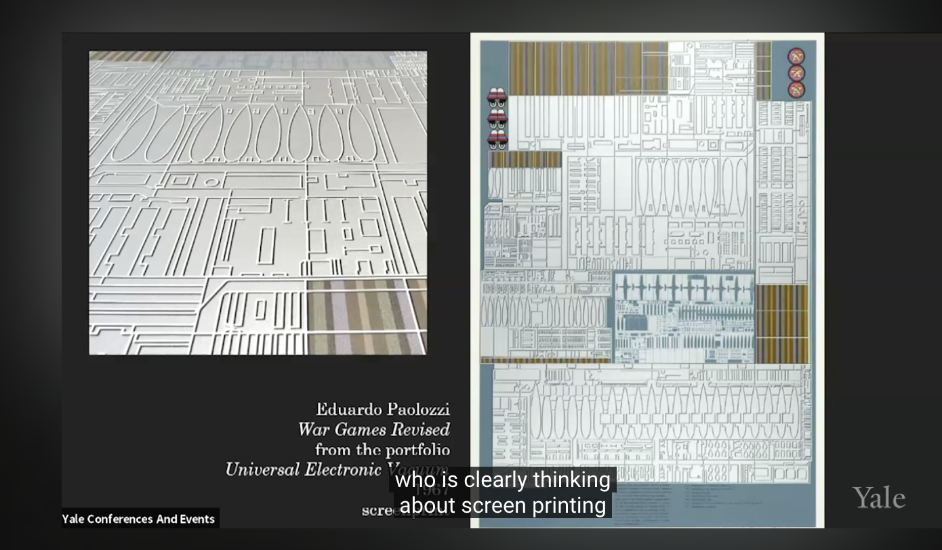The image size is (942, 550).
Task: Click the large gold striped band atop print
Action: click(587, 68)
